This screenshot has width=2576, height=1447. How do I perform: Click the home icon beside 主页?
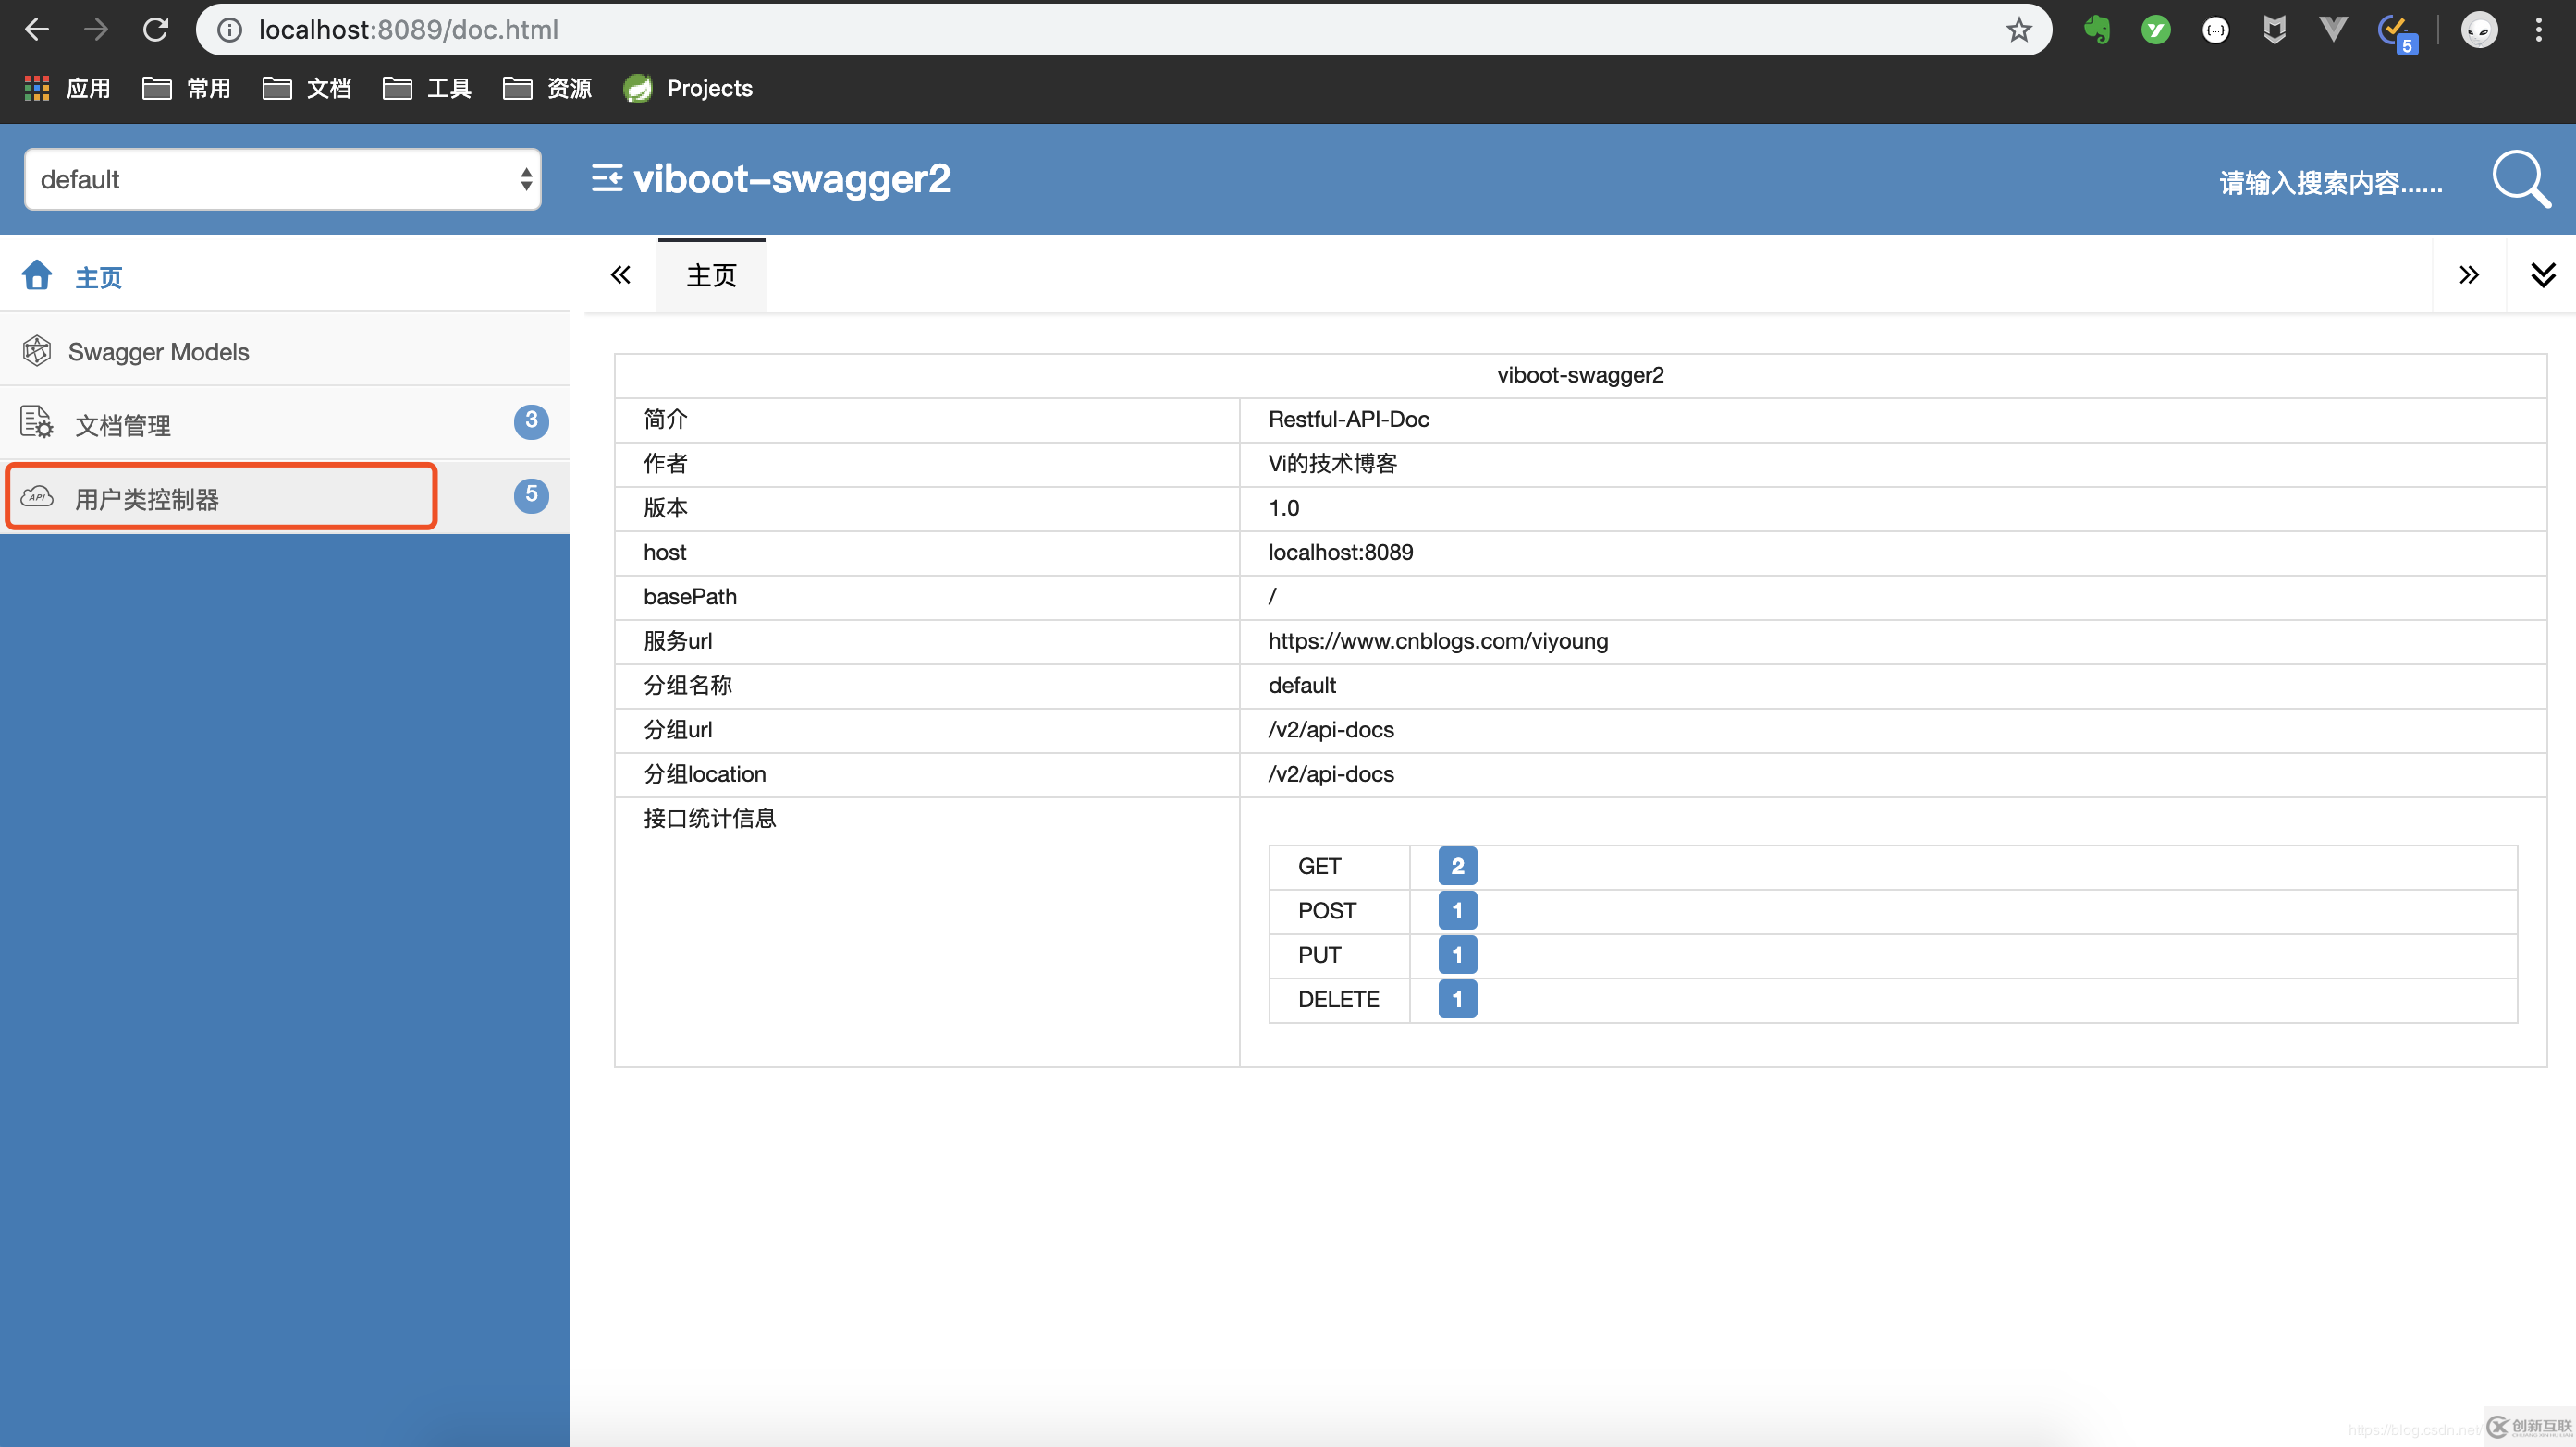pyautogui.click(x=37, y=275)
